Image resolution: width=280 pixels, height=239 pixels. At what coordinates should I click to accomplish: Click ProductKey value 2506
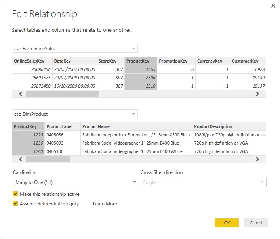click(141, 78)
